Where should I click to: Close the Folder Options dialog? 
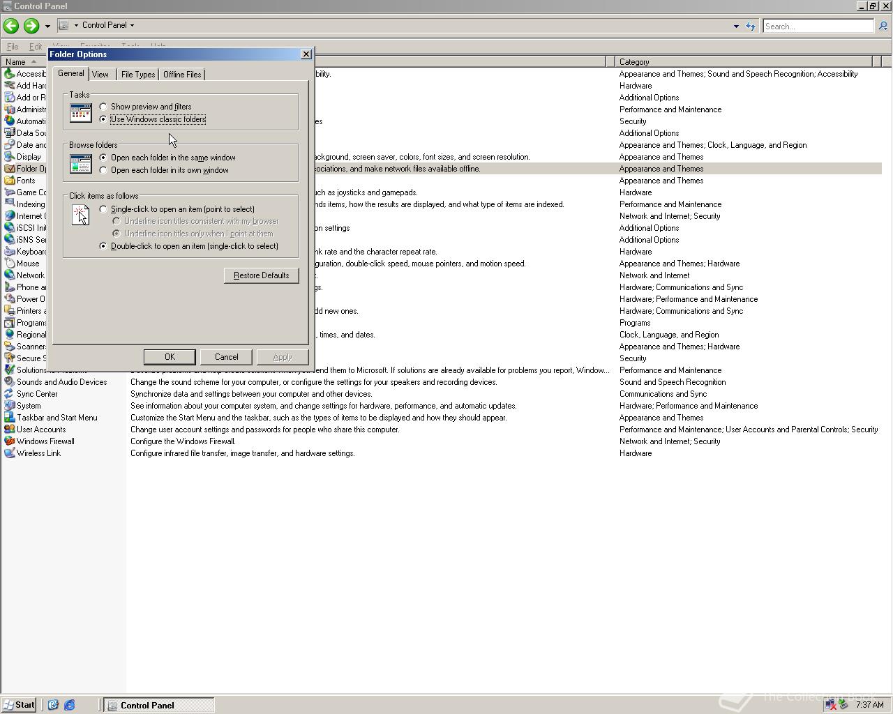pyautogui.click(x=306, y=54)
